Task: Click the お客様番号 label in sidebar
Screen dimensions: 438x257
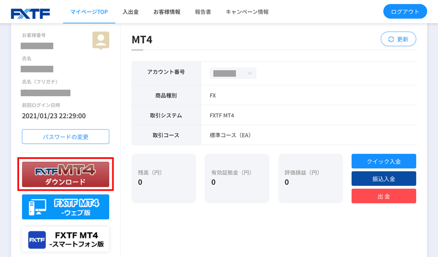Action: [34, 35]
